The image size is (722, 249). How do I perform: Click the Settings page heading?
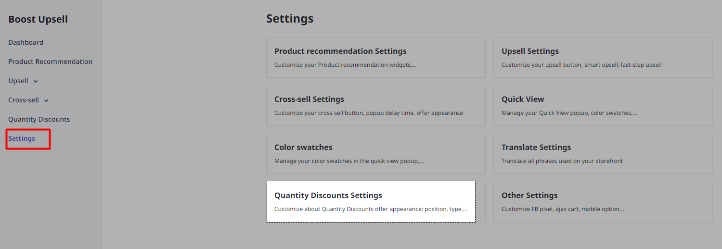290,18
